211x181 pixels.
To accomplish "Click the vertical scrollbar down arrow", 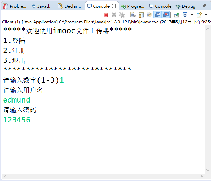I will coord(207,170).
